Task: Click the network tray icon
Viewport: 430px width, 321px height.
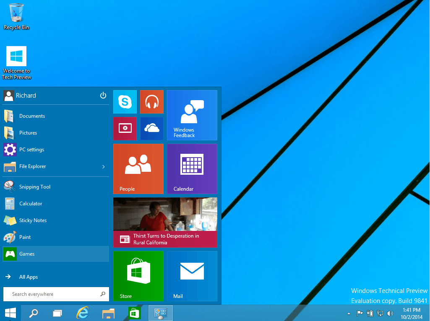Action: click(380, 313)
